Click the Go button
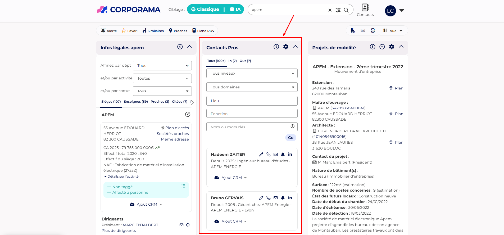504x235 pixels. pos(290,138)
